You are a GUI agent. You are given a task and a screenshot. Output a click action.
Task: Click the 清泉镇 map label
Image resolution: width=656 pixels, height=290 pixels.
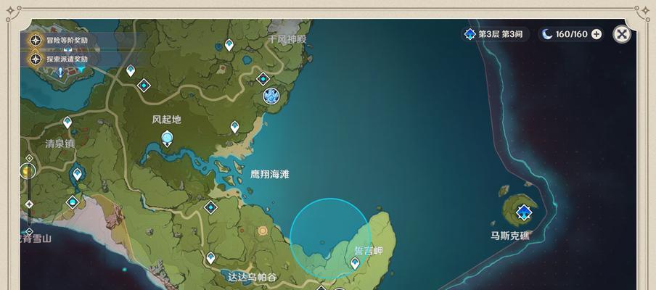[60, 144]
